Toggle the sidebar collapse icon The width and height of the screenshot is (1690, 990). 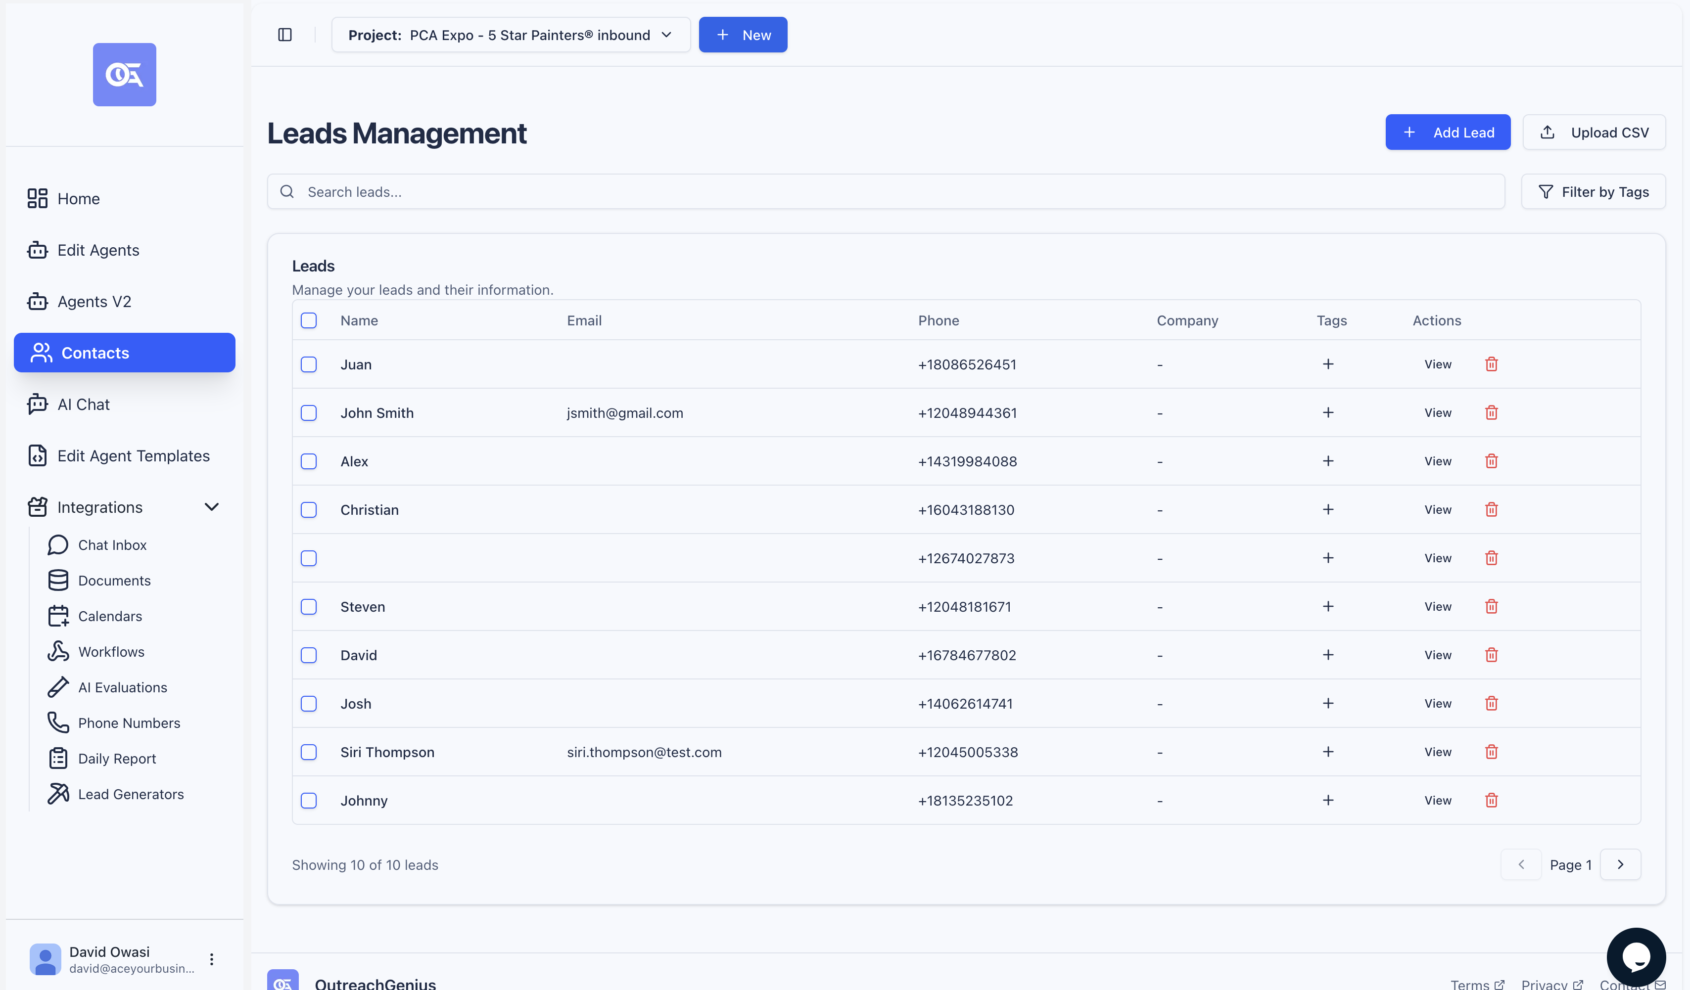tap(285, 35)
